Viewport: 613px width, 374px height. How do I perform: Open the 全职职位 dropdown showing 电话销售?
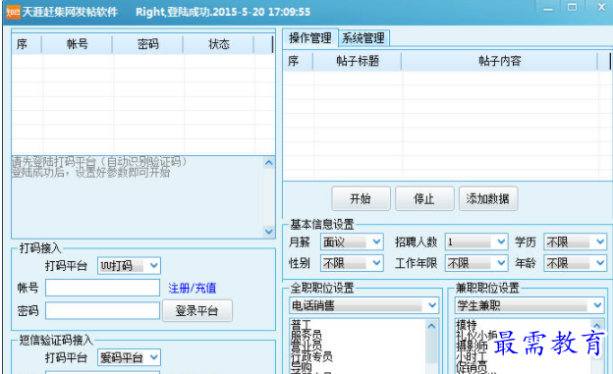pyautogui.click(x=363, y=305)
